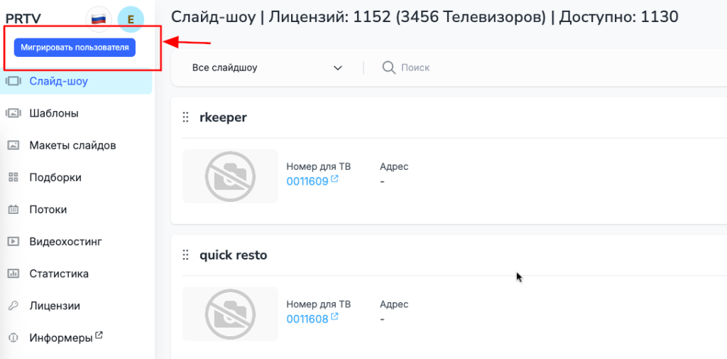This screenshot has height=359, width=727.
Task: Open TV number link 0011608
Action: pyautogui.click(x=307, y=319)
